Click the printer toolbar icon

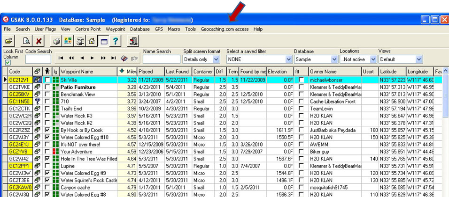click(x=56, y=41)
